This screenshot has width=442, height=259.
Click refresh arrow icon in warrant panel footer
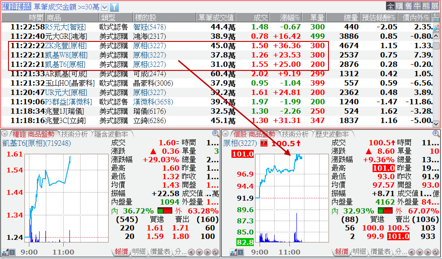[x=216, y=252]
